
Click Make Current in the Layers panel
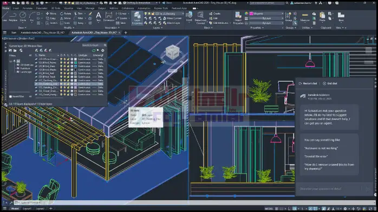(x=172, y=18)
